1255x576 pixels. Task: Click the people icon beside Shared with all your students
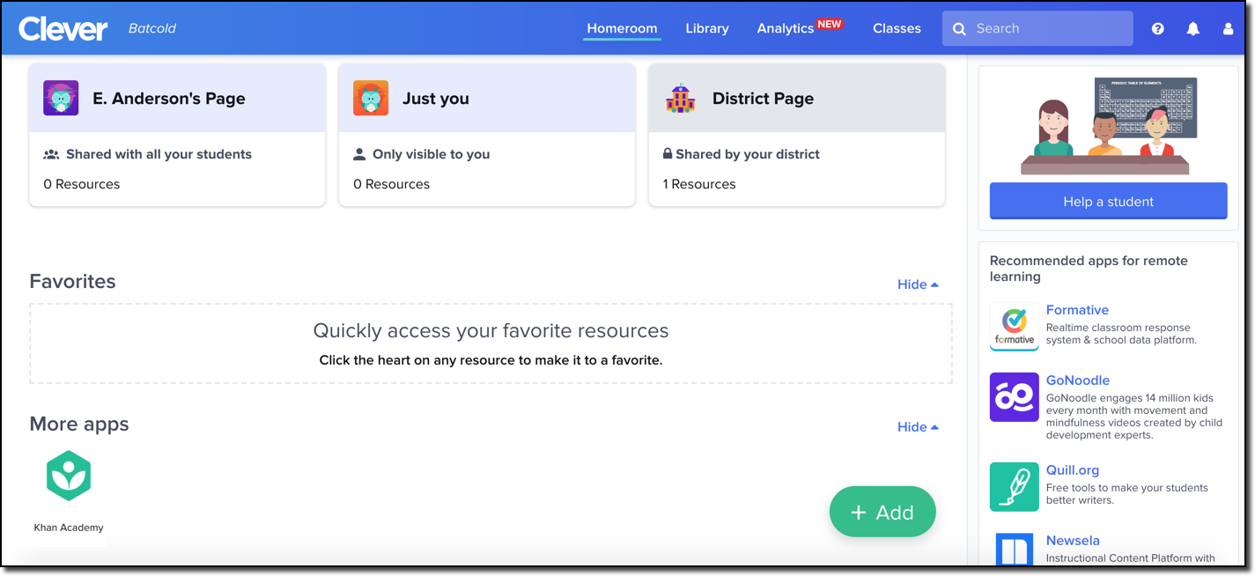tap(51, 154)
